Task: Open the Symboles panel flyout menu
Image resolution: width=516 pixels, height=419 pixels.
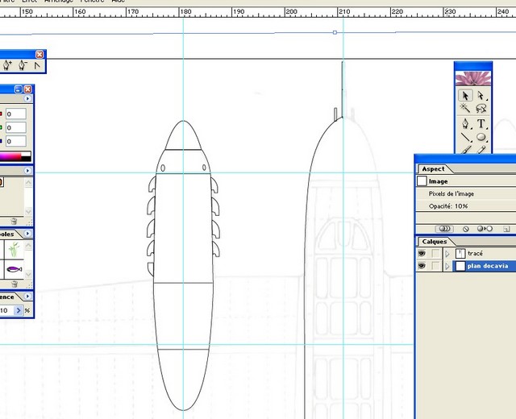Action: [28, 234]
